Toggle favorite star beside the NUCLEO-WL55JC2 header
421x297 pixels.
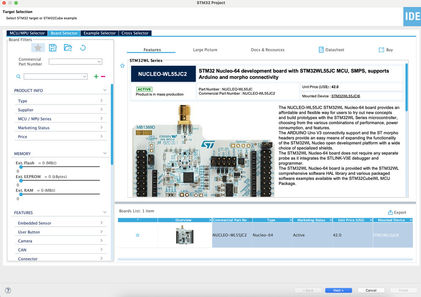click(122, 66)
